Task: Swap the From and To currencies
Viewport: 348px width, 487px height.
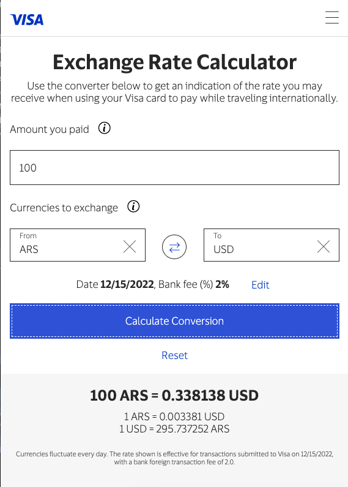Action: 174,247
